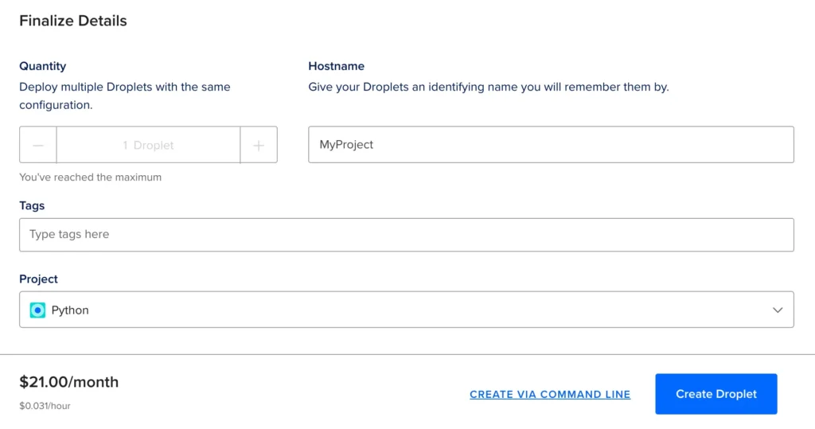Click the $21.00/month price text
815x429 pixels.
[x=68, y=382]
